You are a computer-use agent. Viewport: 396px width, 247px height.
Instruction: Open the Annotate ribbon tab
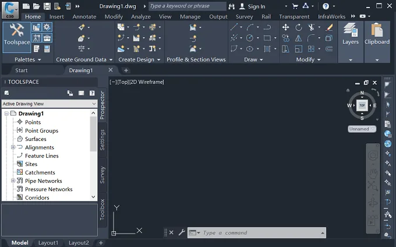pos(84,17)
